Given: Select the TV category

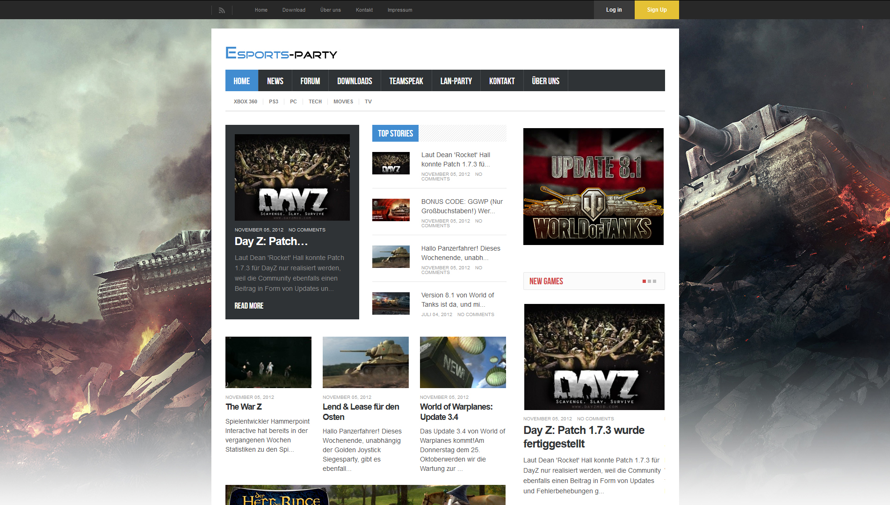Looking at the screenshot, I should pos(368,101).
